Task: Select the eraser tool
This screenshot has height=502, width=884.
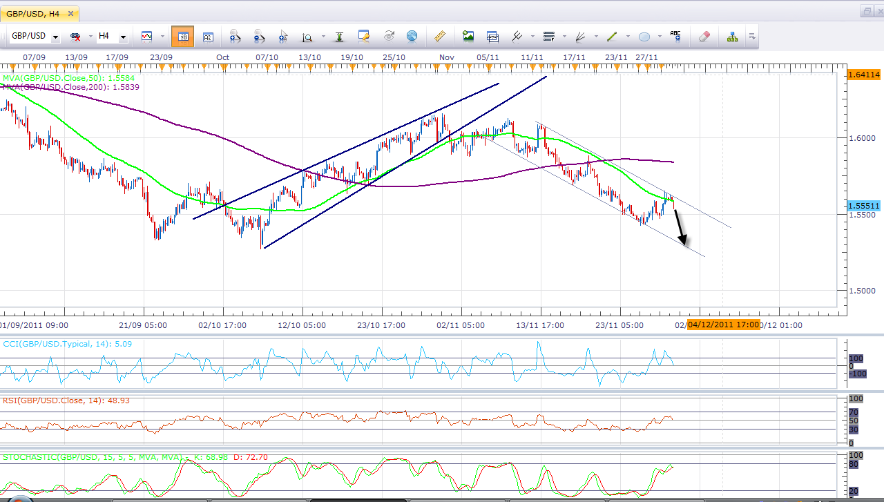Action: [704, 37]
